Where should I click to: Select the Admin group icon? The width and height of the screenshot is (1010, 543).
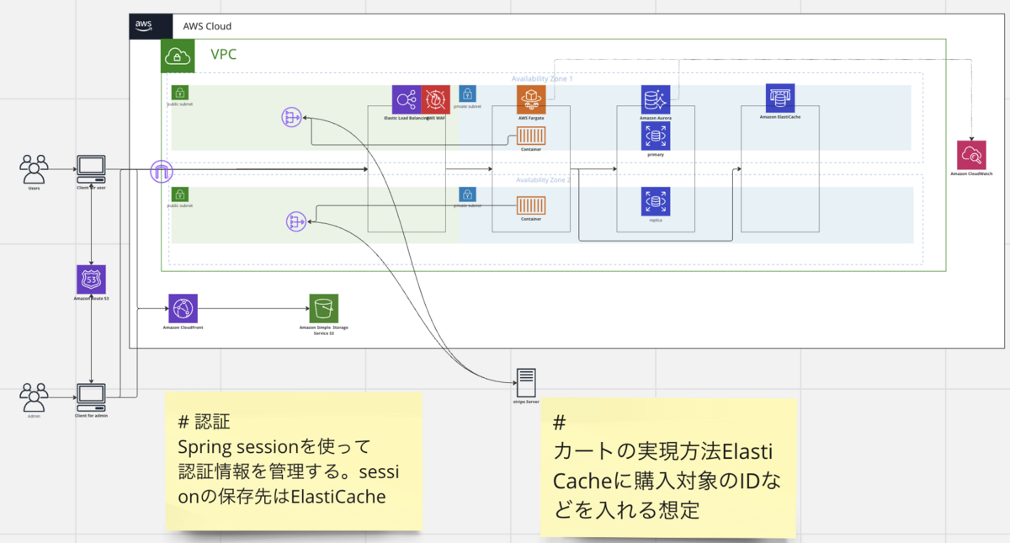tap(35, 397)
